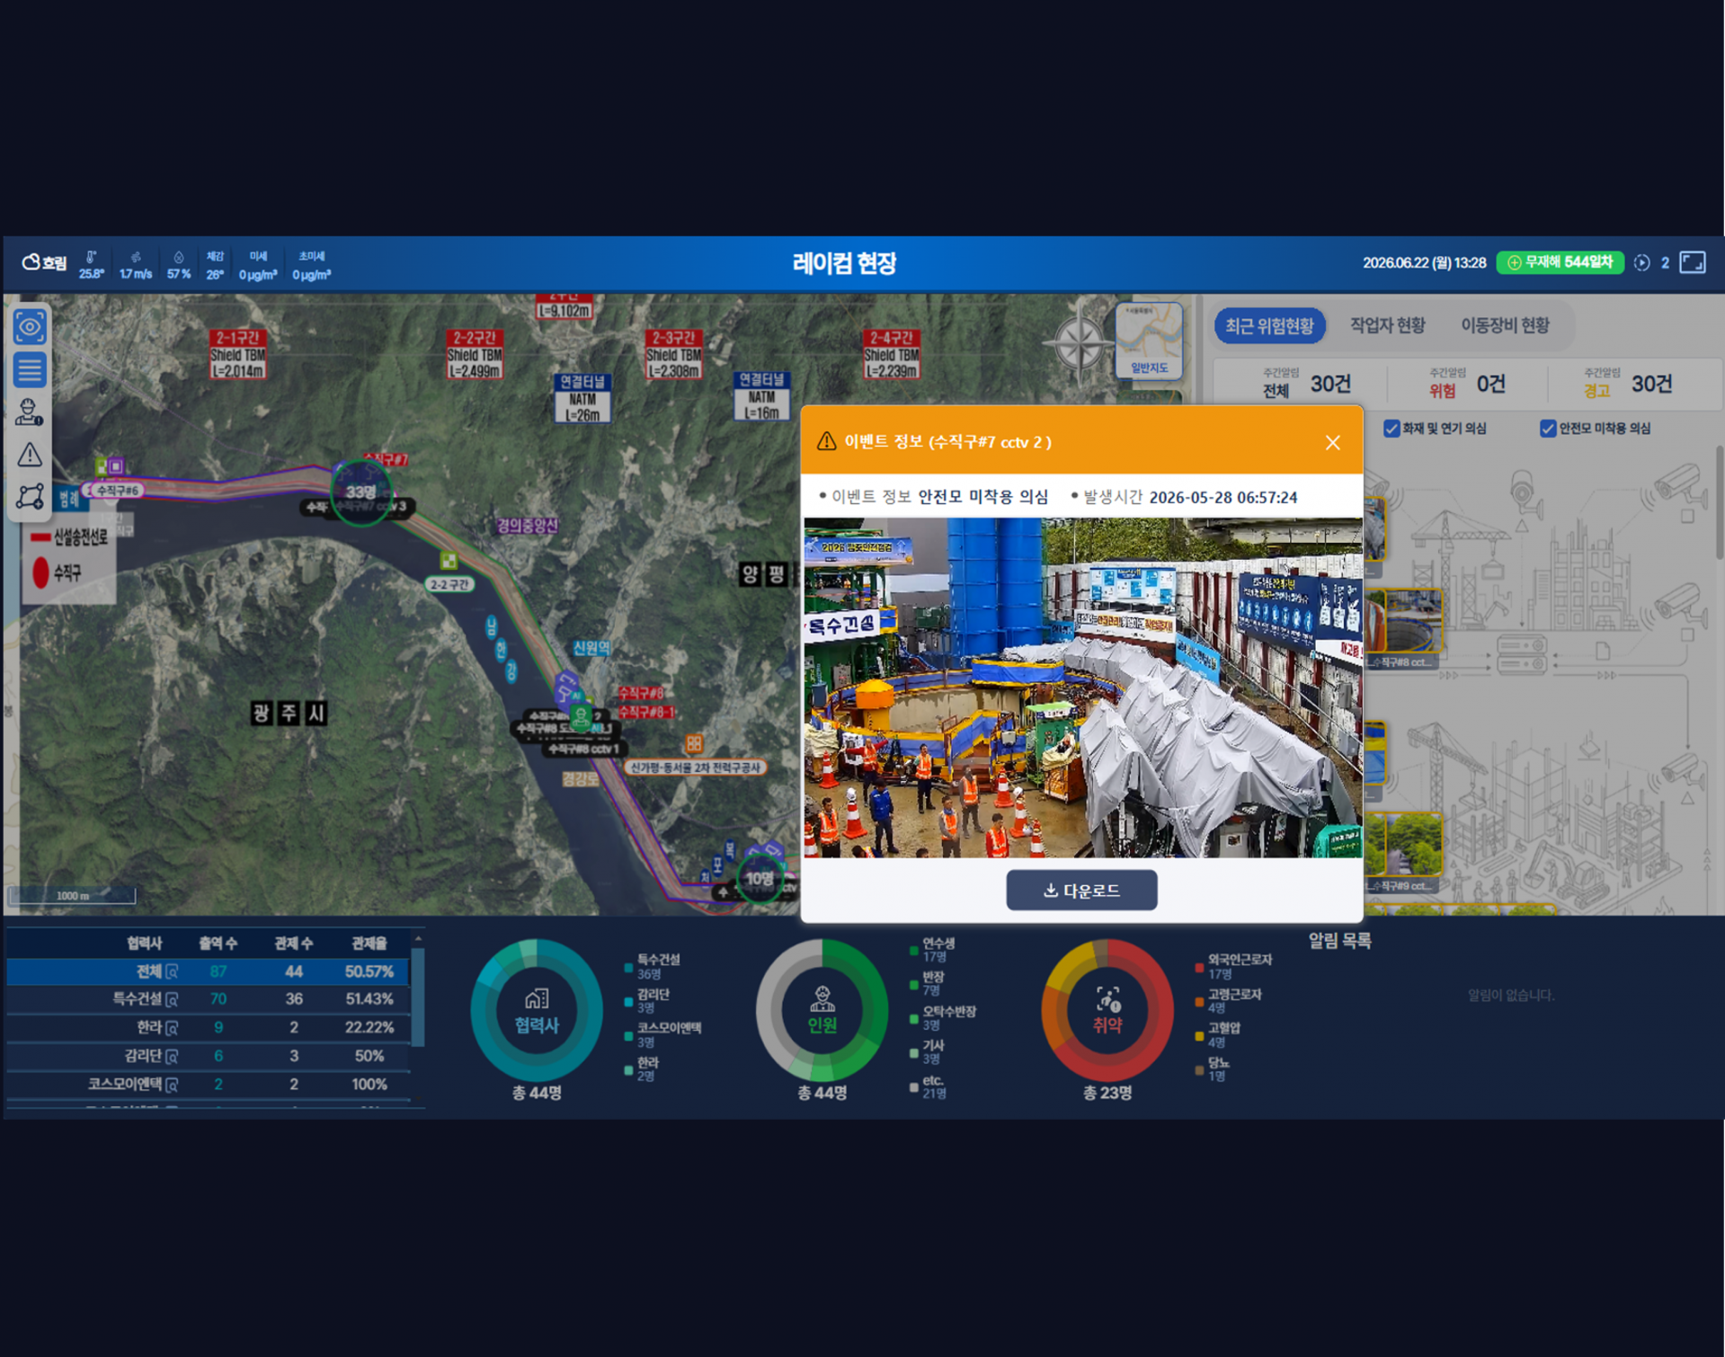Image resolution: width=1725 pixels, height=1357 pixels.
Task: Click the 협력사 donut chart
Action: coord(537,1010)
